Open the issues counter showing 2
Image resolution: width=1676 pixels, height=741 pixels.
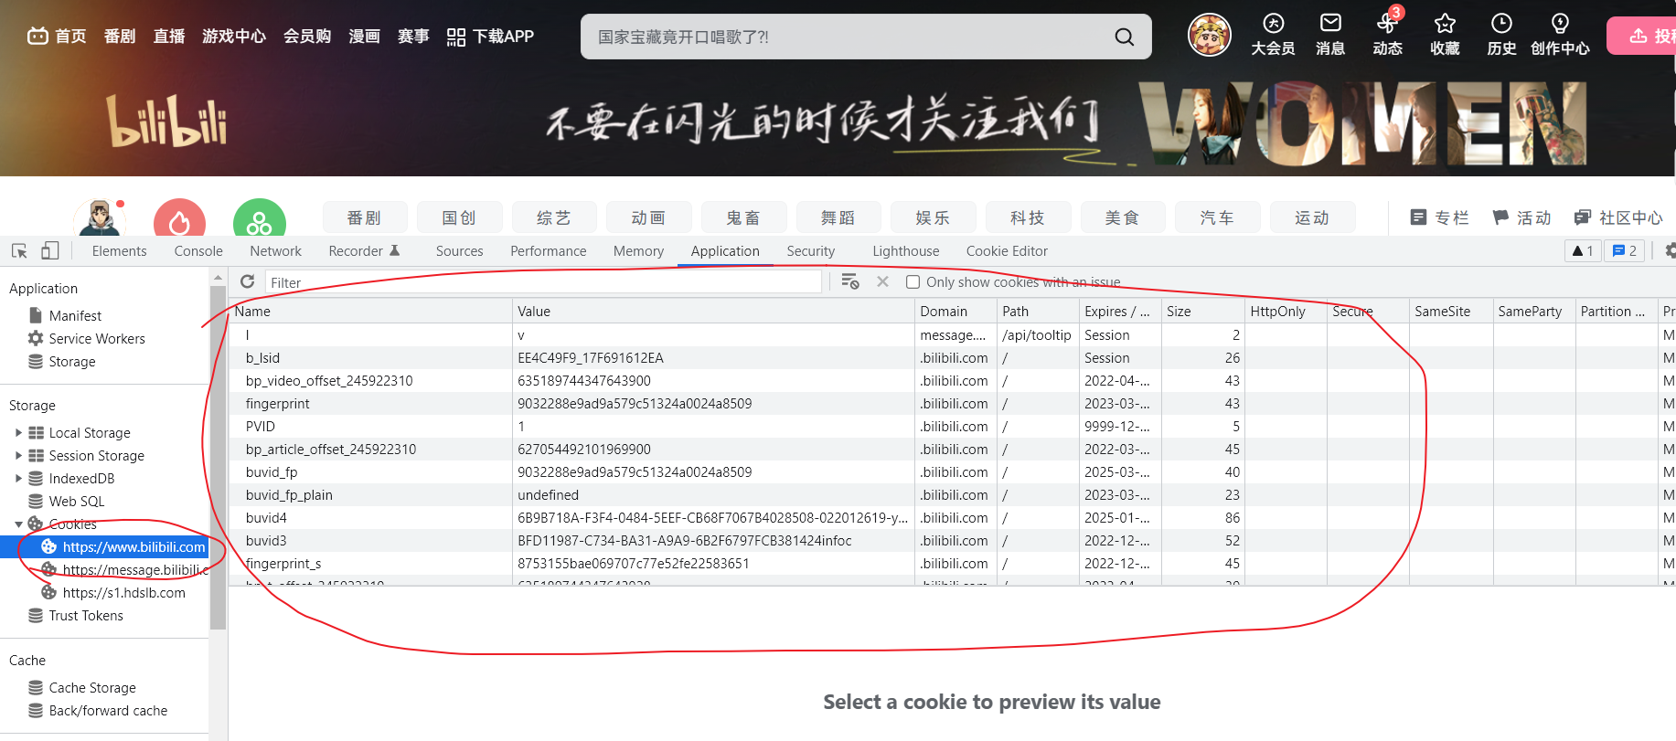[x=1625, y=250]
